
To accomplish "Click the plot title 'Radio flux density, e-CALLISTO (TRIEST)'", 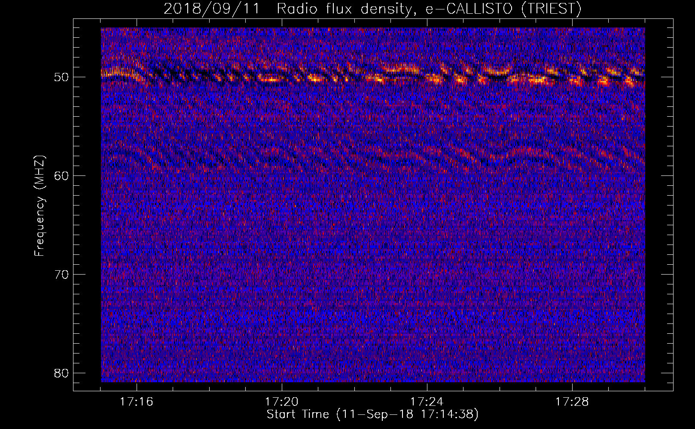I will (x=429, y=9).
